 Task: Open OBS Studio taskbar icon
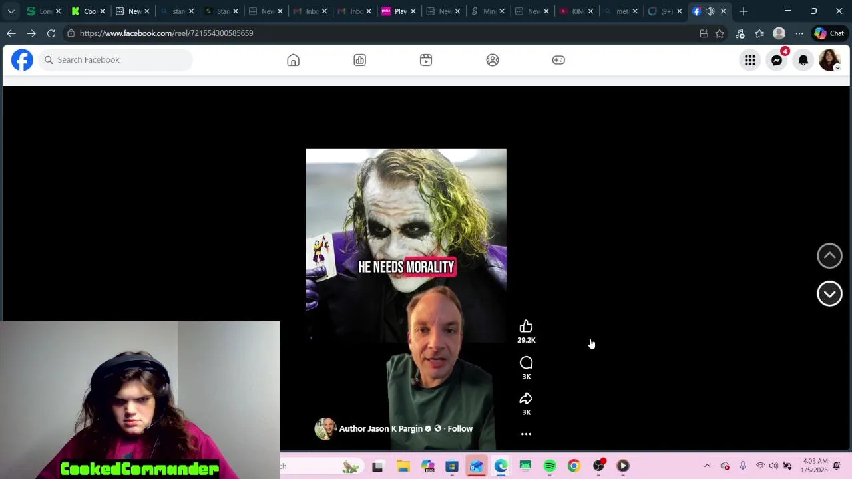[x=598, y=466]
